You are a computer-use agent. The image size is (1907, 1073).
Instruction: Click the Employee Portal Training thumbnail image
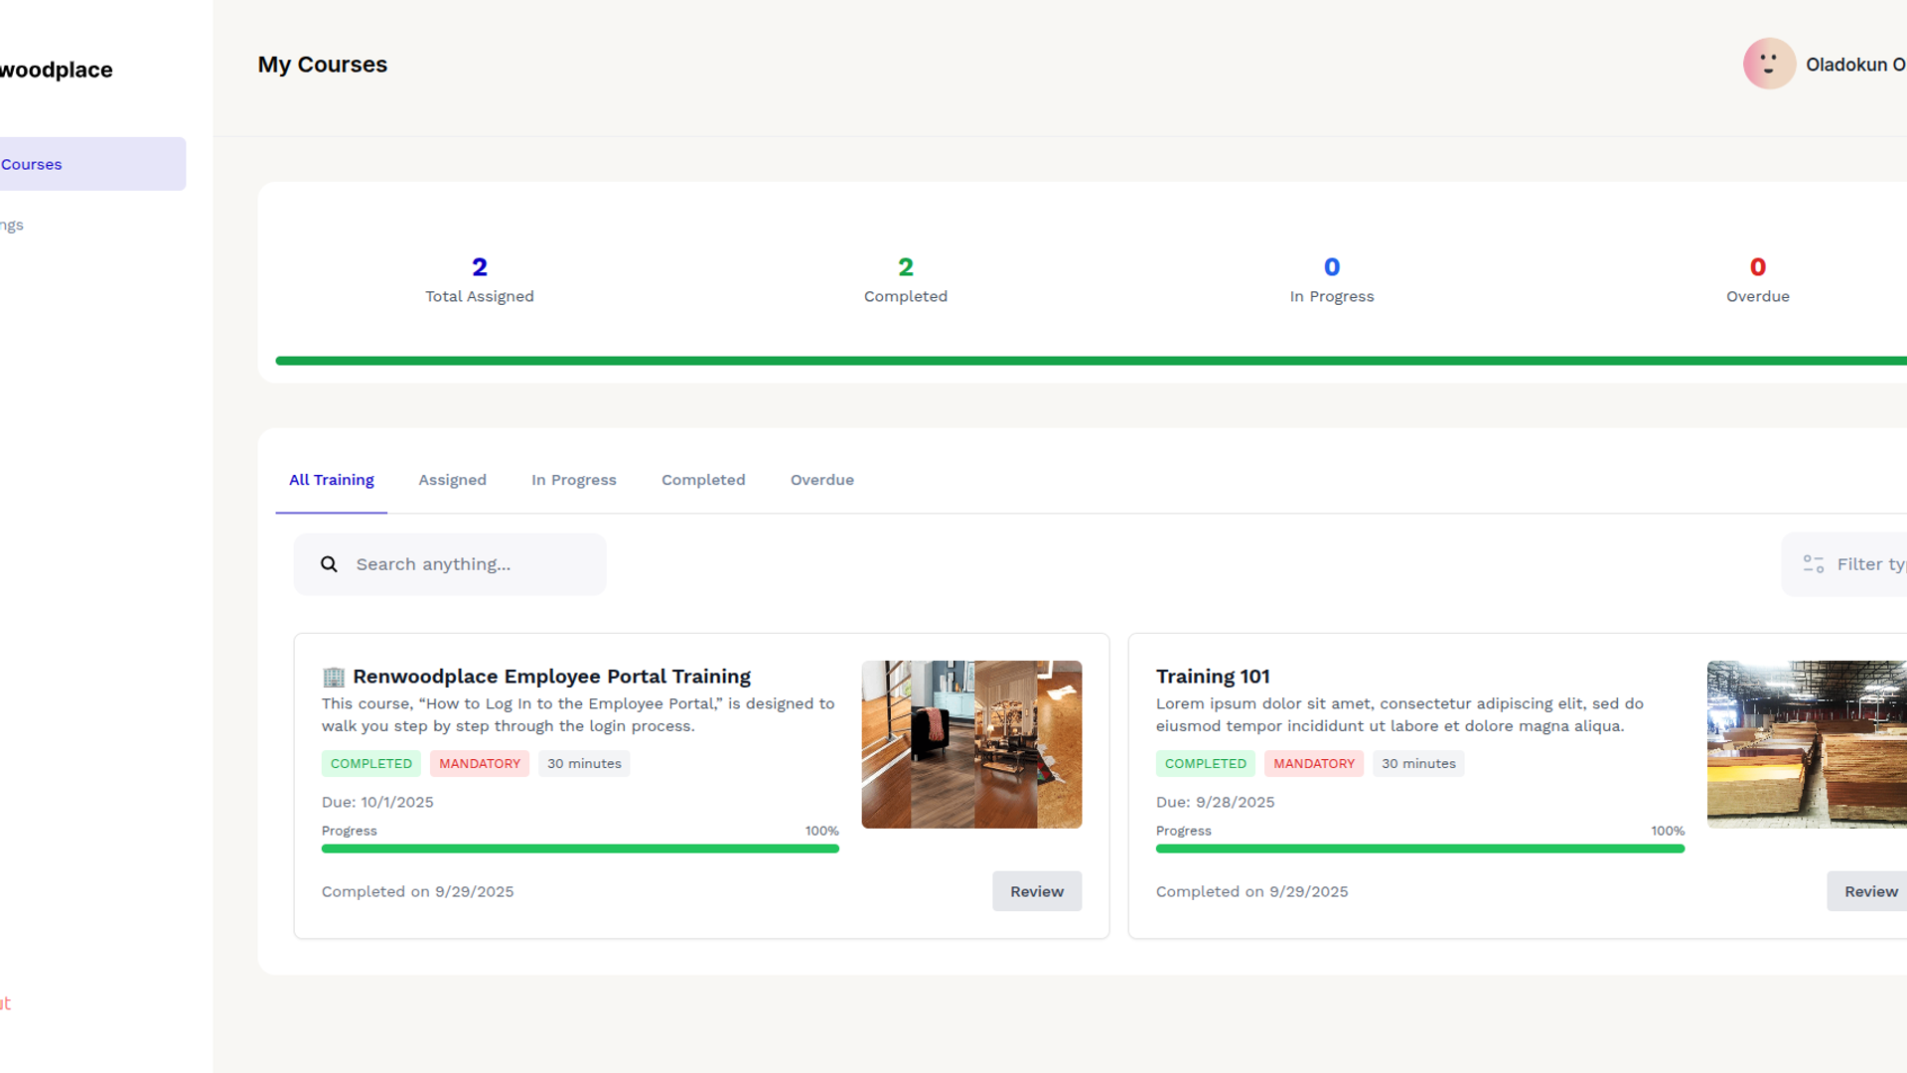970,744
